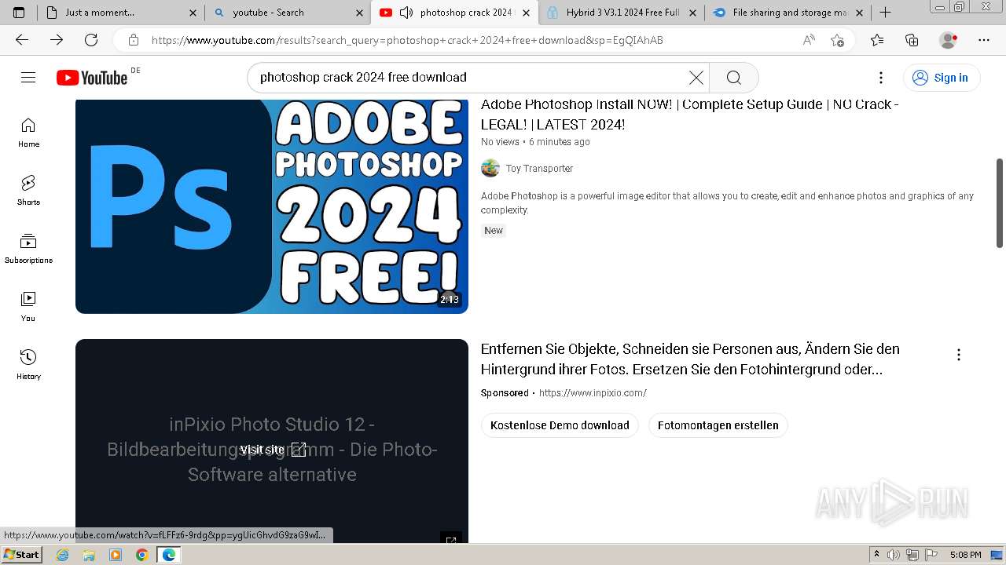Viewport: 1006px width, 565px height.
Task: Open Subscriptions in the sidebar
Action: click(x=28, y=249)
